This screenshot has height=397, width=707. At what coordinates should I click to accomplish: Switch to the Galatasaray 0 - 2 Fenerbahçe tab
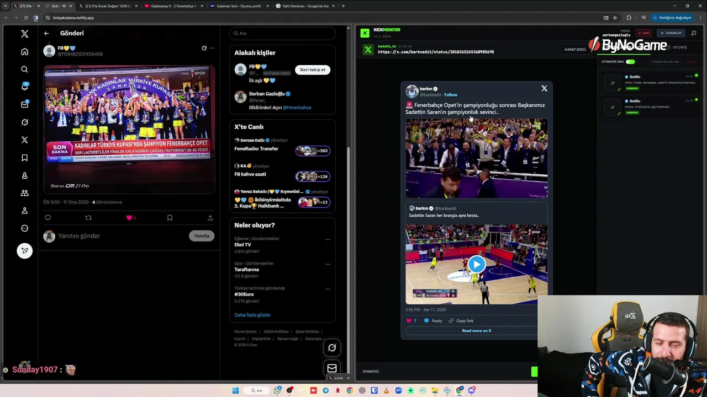(173, 6)
